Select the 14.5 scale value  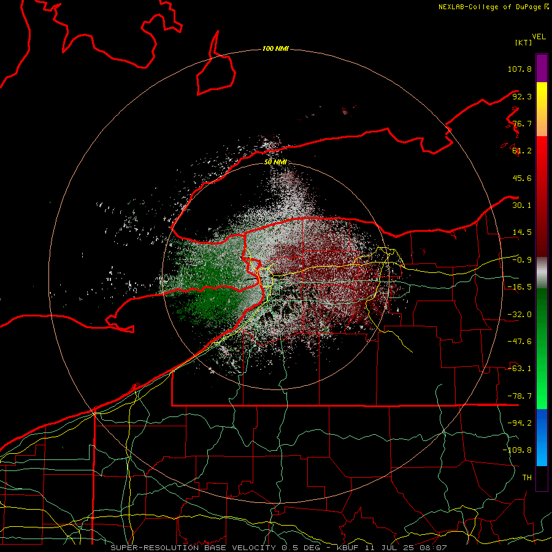click(x=522, y=232)
